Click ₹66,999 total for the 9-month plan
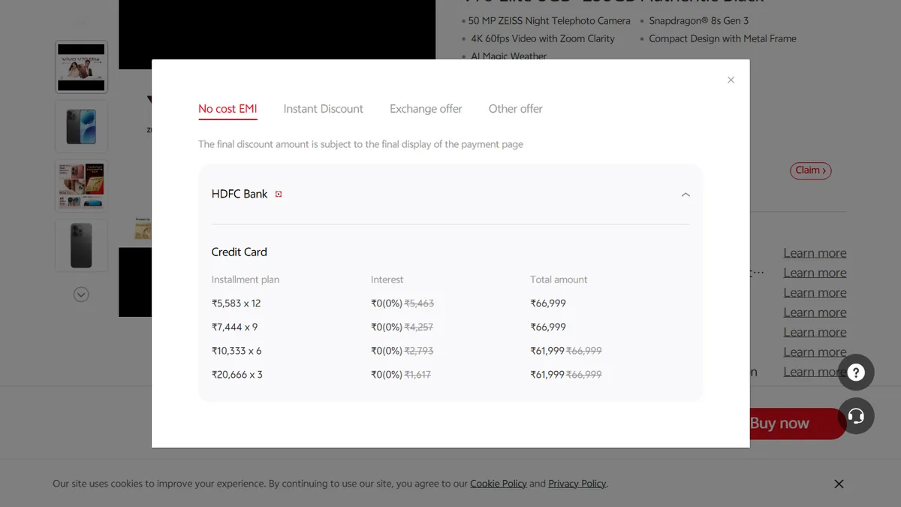This screenshot has width=901, height=507. tap(548, 327)
